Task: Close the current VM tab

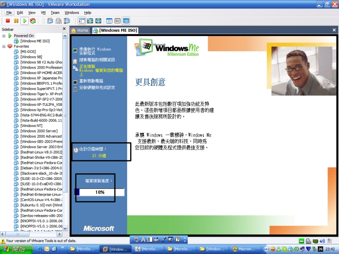Action: [334, 30]
